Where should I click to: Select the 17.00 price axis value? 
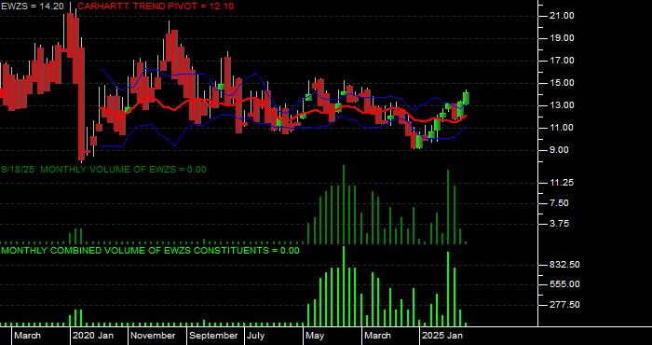pyautogui.click(x=563, y=61)
